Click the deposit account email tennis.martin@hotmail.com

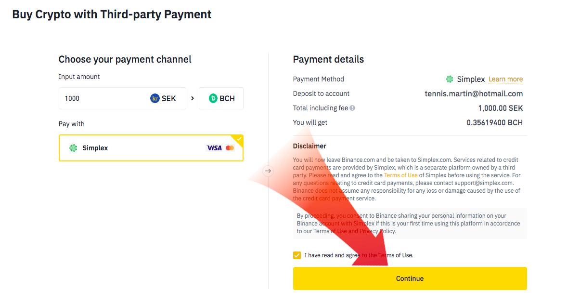tap(474, 94)
